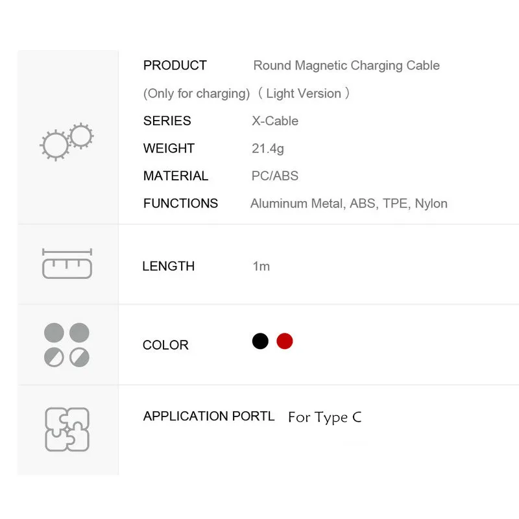Image resolution: width=519 pixels, height=519 pixels.
Task: Click the four circles color icon
Action: [67, 345]
